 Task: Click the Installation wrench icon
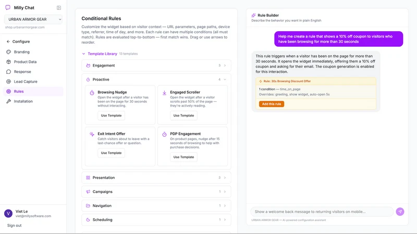pyautogui.click(x=8, y=101)
